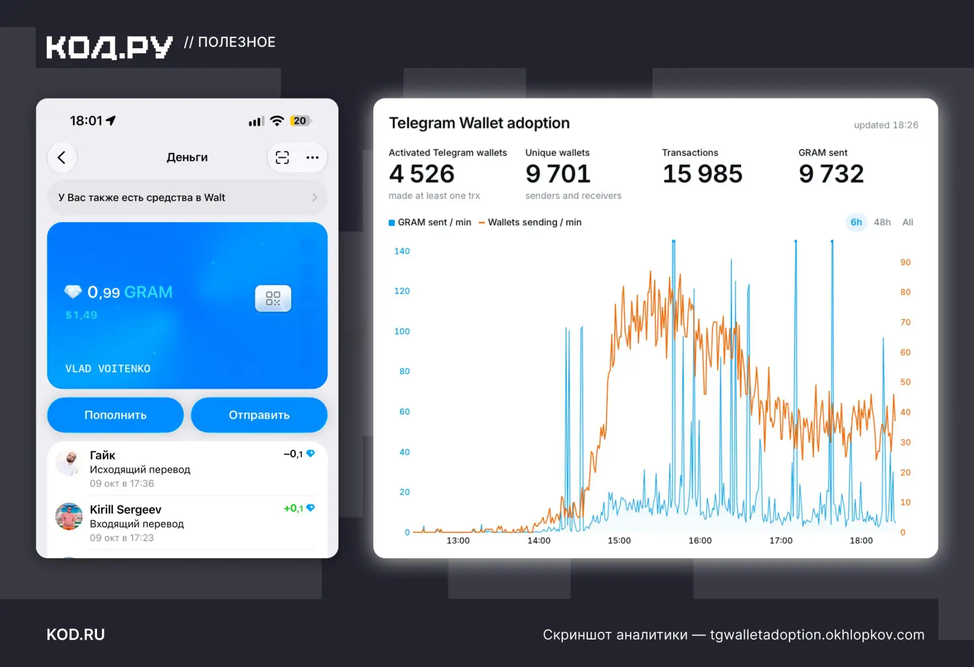The height and width of the screenshot is (667, 974).
Task: Tap the Пополнить button
Action: [x=115, y=415]
